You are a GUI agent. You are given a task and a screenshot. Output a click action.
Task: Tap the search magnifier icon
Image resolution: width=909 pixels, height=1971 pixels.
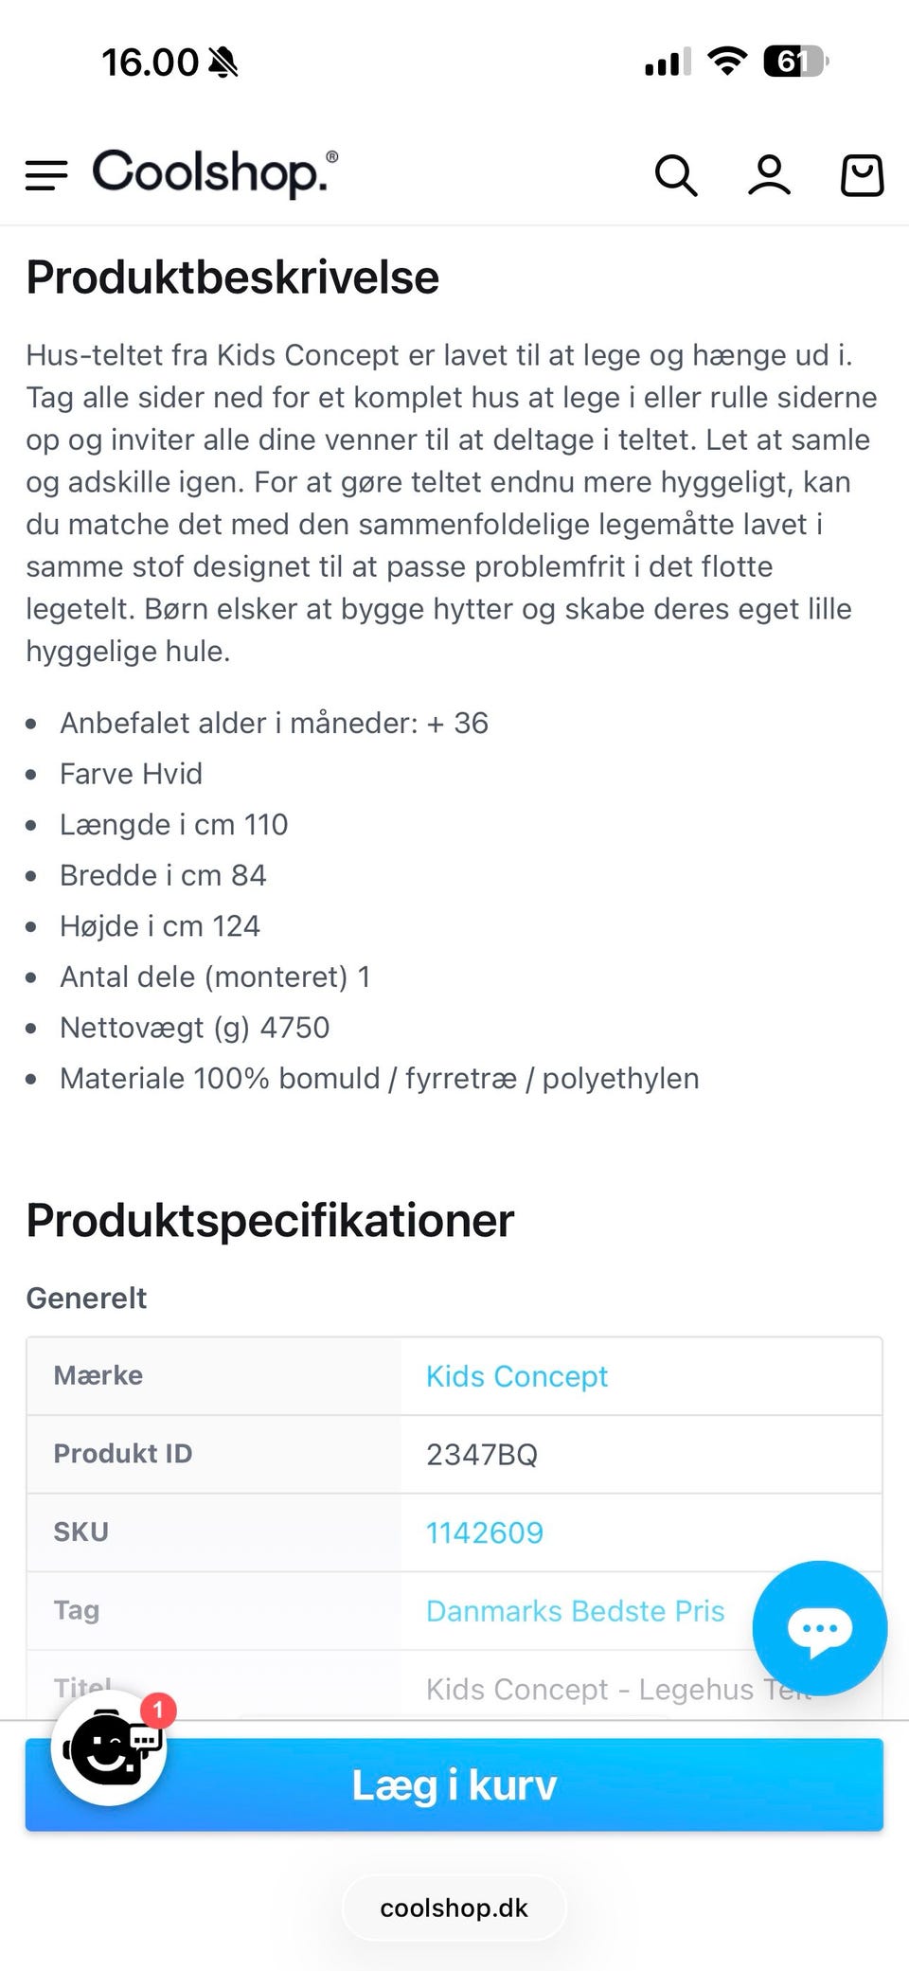coord(676,175)
